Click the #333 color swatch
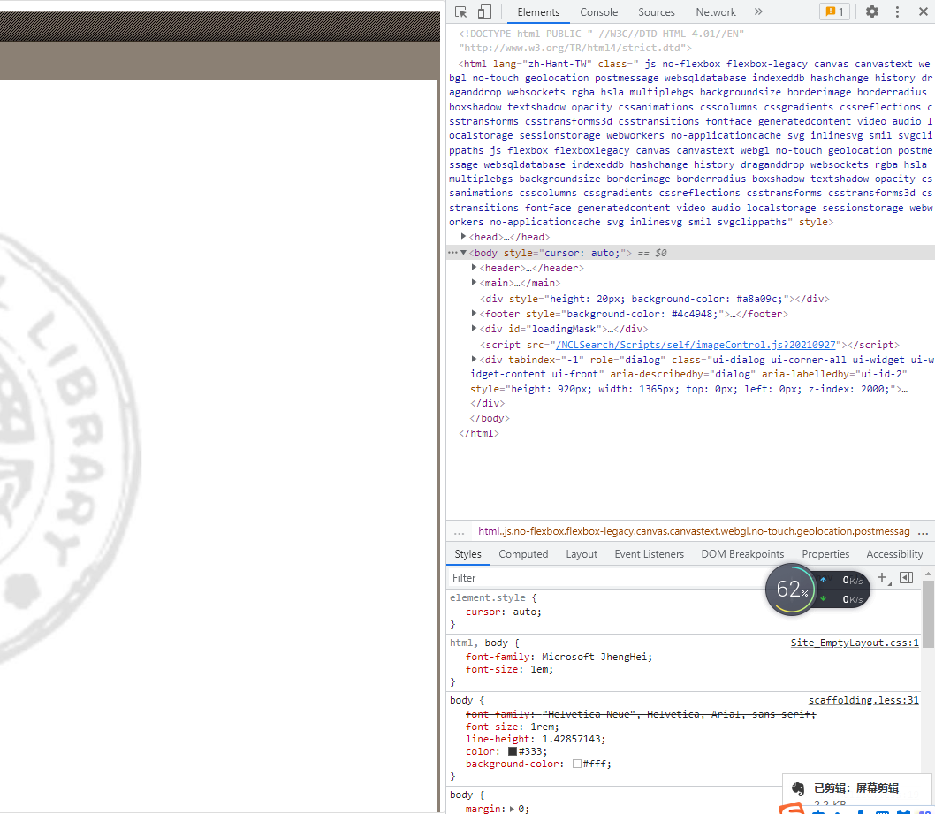 (513, 751)
